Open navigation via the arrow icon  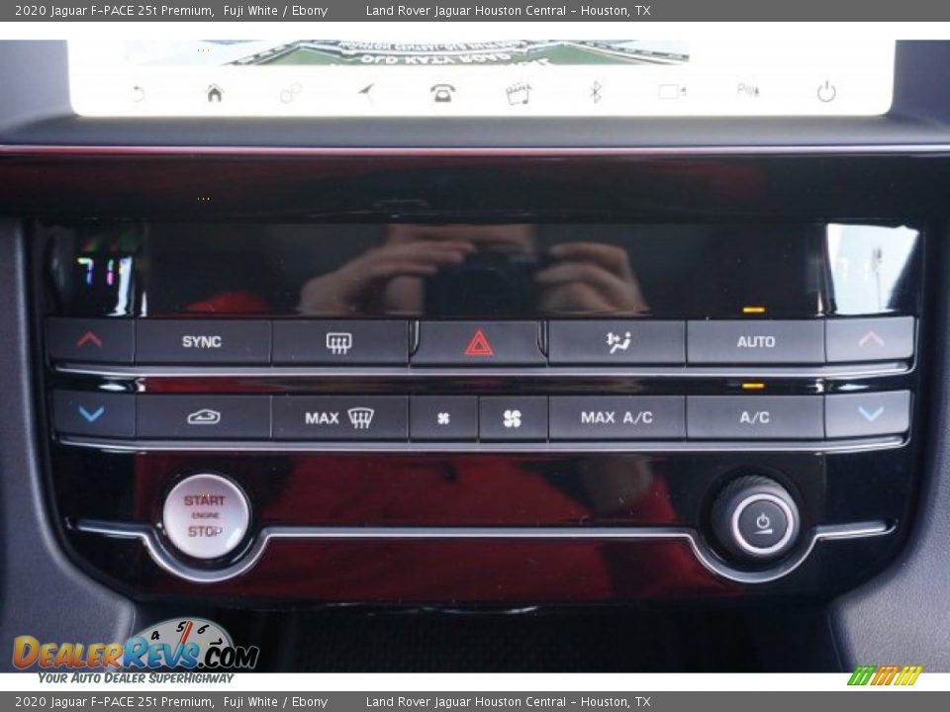367,93
